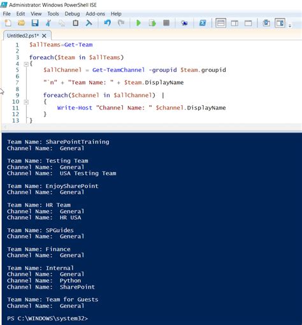Click output 'Team Name: Team for Guests'
This screenshot has height=325, width=302.
pyautogui.click(x=53, y=300)
